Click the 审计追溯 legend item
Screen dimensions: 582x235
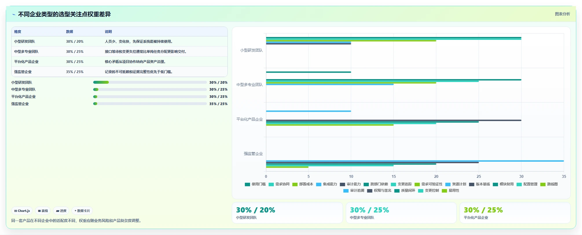[x=354, y=191]
